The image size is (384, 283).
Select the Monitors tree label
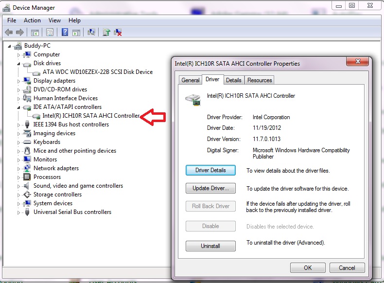(x=45, y=159)
